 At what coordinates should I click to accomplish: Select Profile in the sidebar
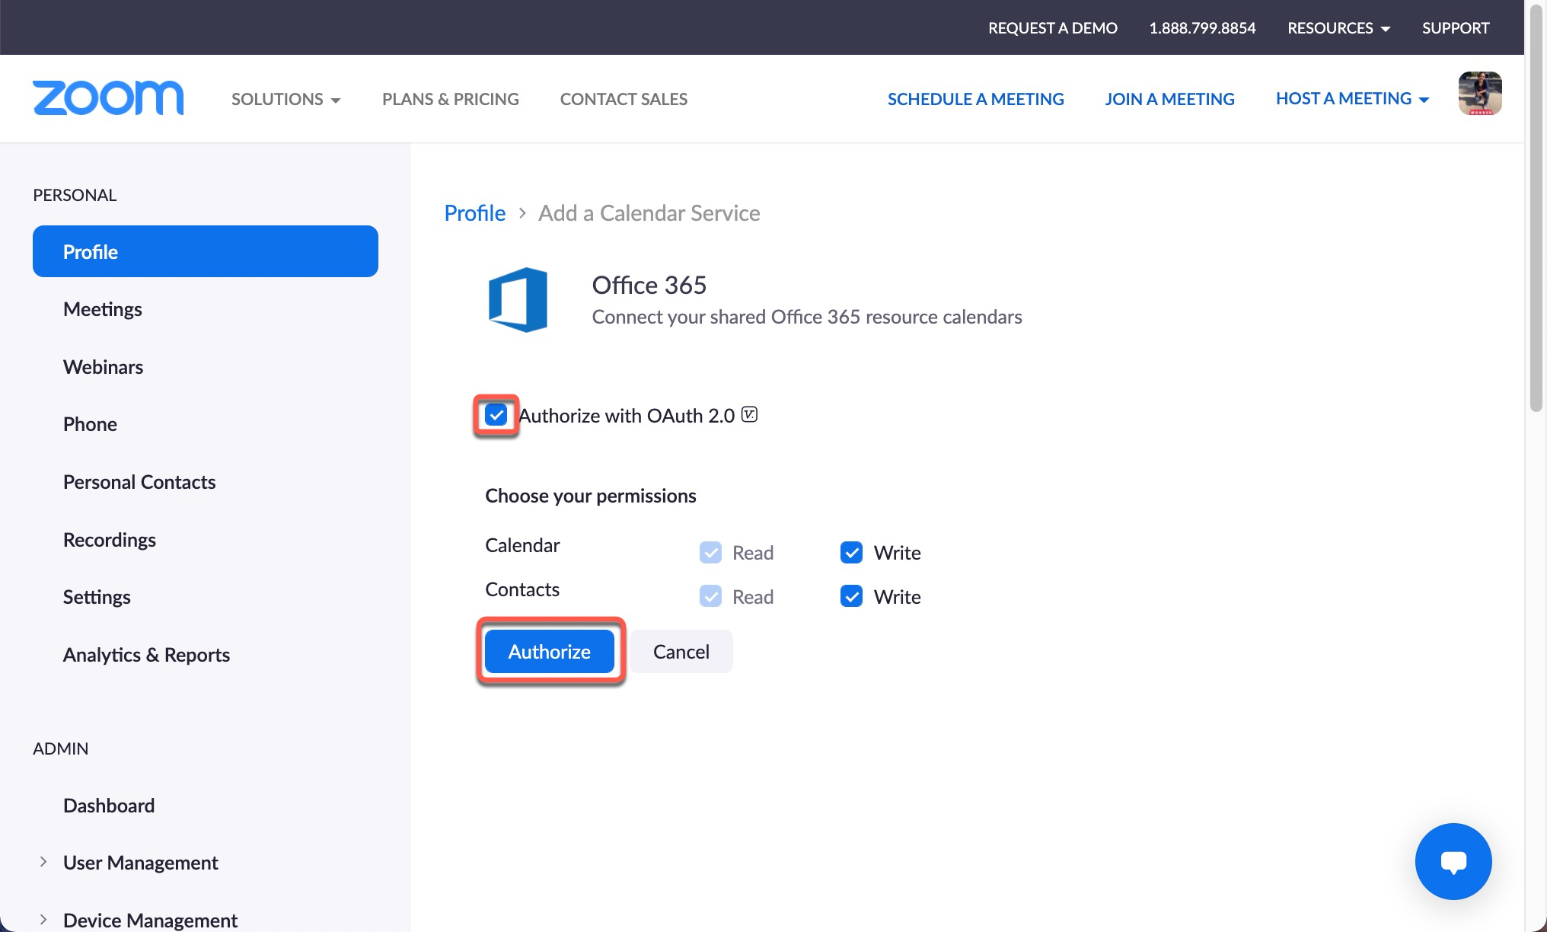click(x=206, y=251)
